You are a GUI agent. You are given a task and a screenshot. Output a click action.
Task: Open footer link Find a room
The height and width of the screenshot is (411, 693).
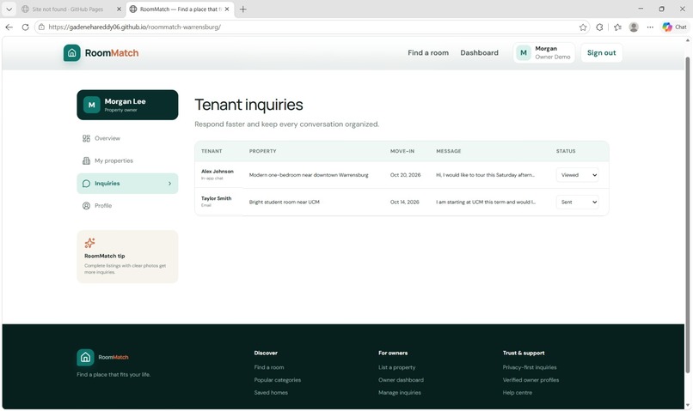click(x=269, y=367)
